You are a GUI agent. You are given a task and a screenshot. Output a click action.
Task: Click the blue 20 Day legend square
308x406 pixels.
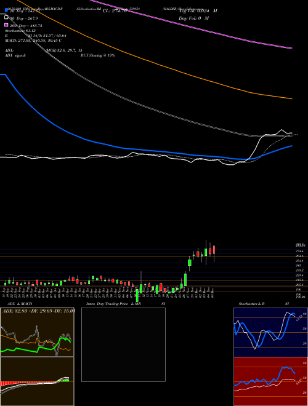point(7,10)
